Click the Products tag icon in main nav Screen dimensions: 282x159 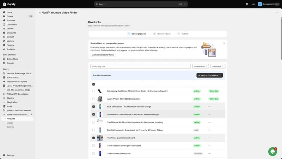(x=4, y=20)
